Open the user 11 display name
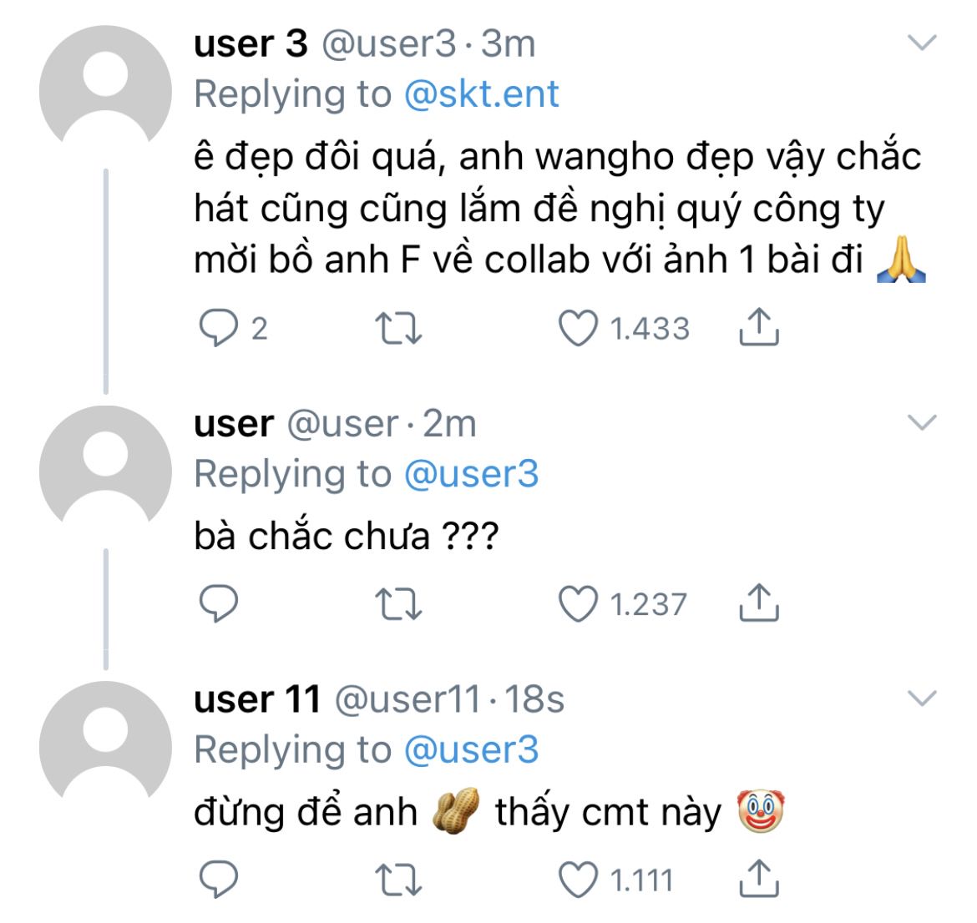Viewport: 977px width, 923px height. pyautogui.click(x=256, y=699)
